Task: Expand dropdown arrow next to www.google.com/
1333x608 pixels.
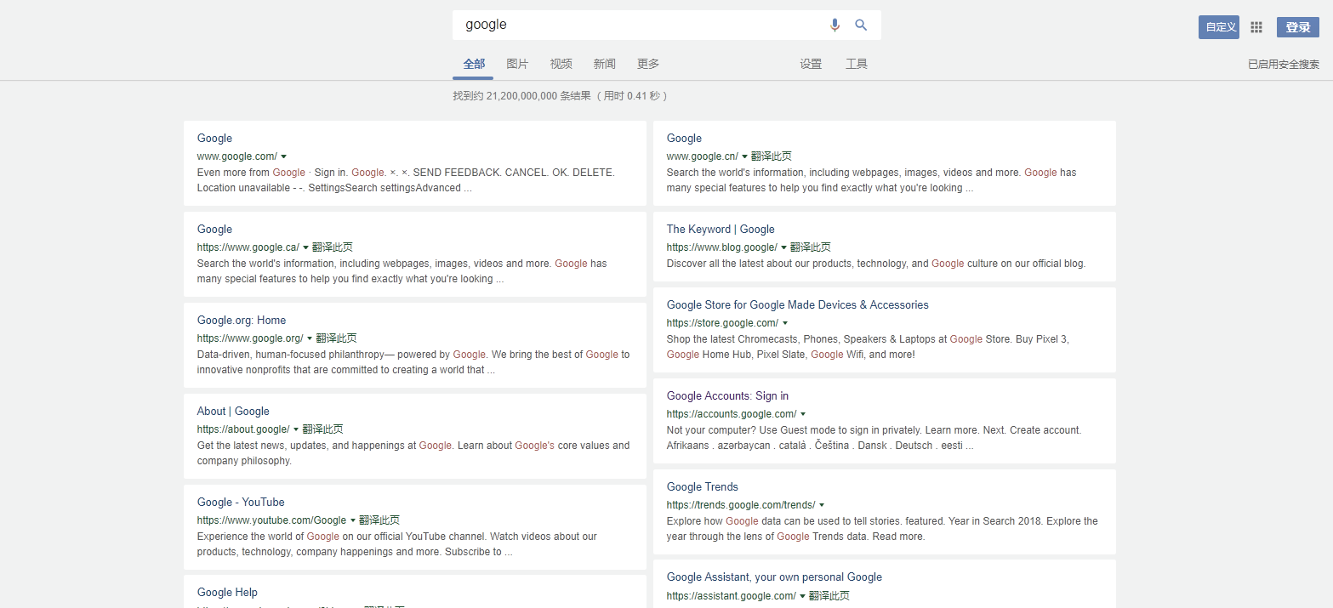Action: coord(283,156)
